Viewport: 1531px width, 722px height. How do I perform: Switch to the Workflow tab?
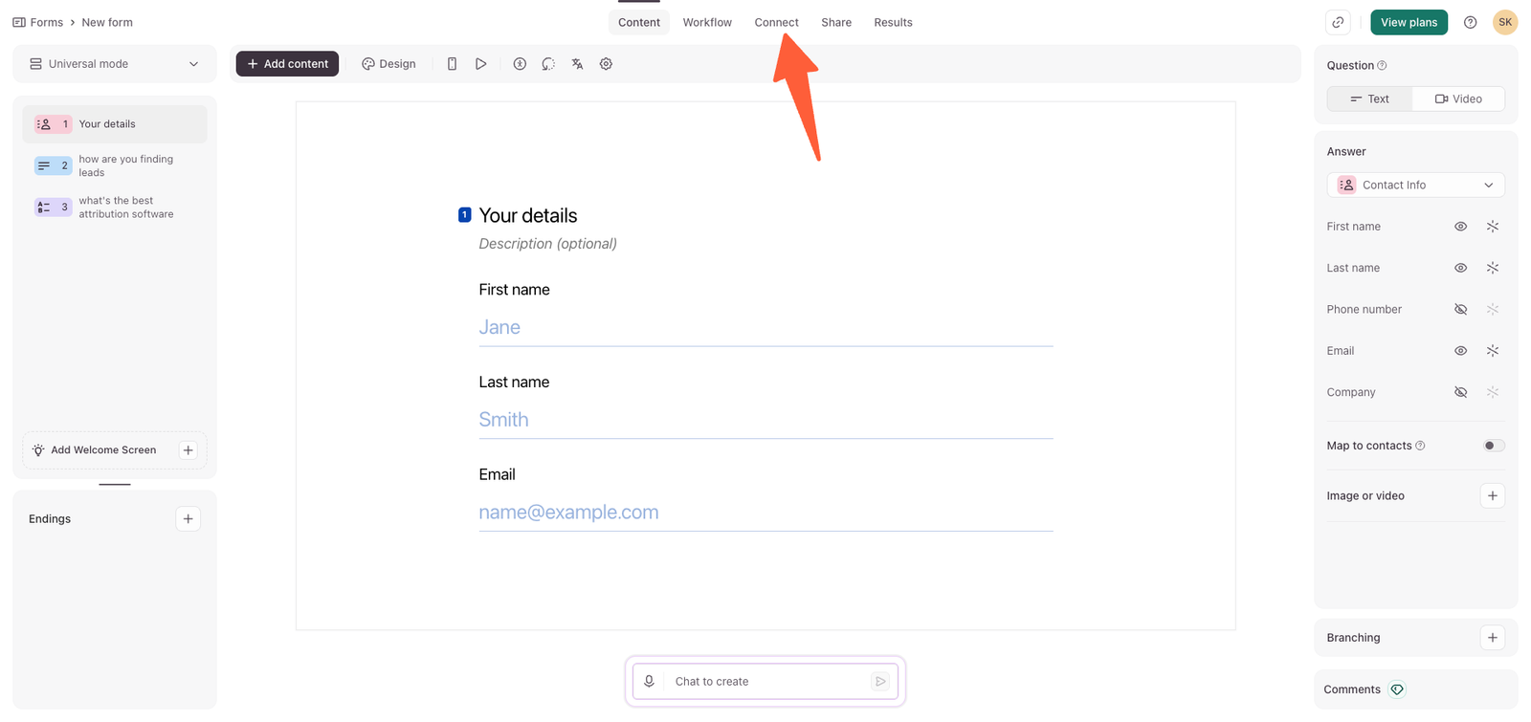tap(707, 22)
